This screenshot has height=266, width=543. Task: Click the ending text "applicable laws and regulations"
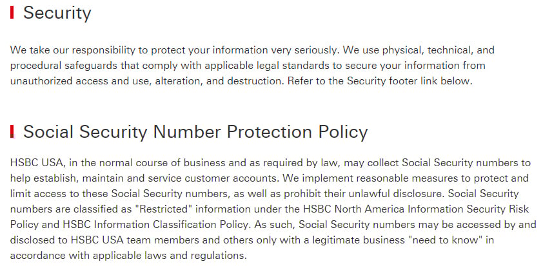[x=170, y=256]
